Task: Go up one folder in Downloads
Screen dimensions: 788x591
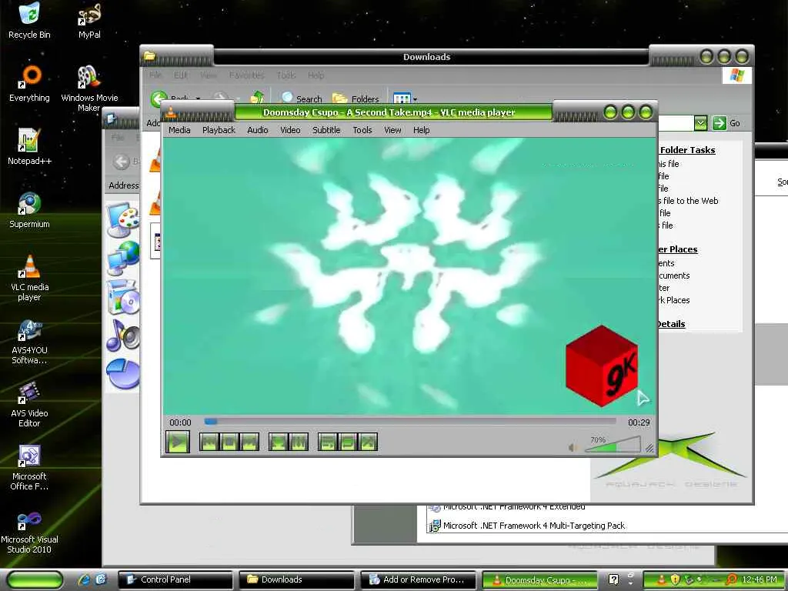Action: 257,97
